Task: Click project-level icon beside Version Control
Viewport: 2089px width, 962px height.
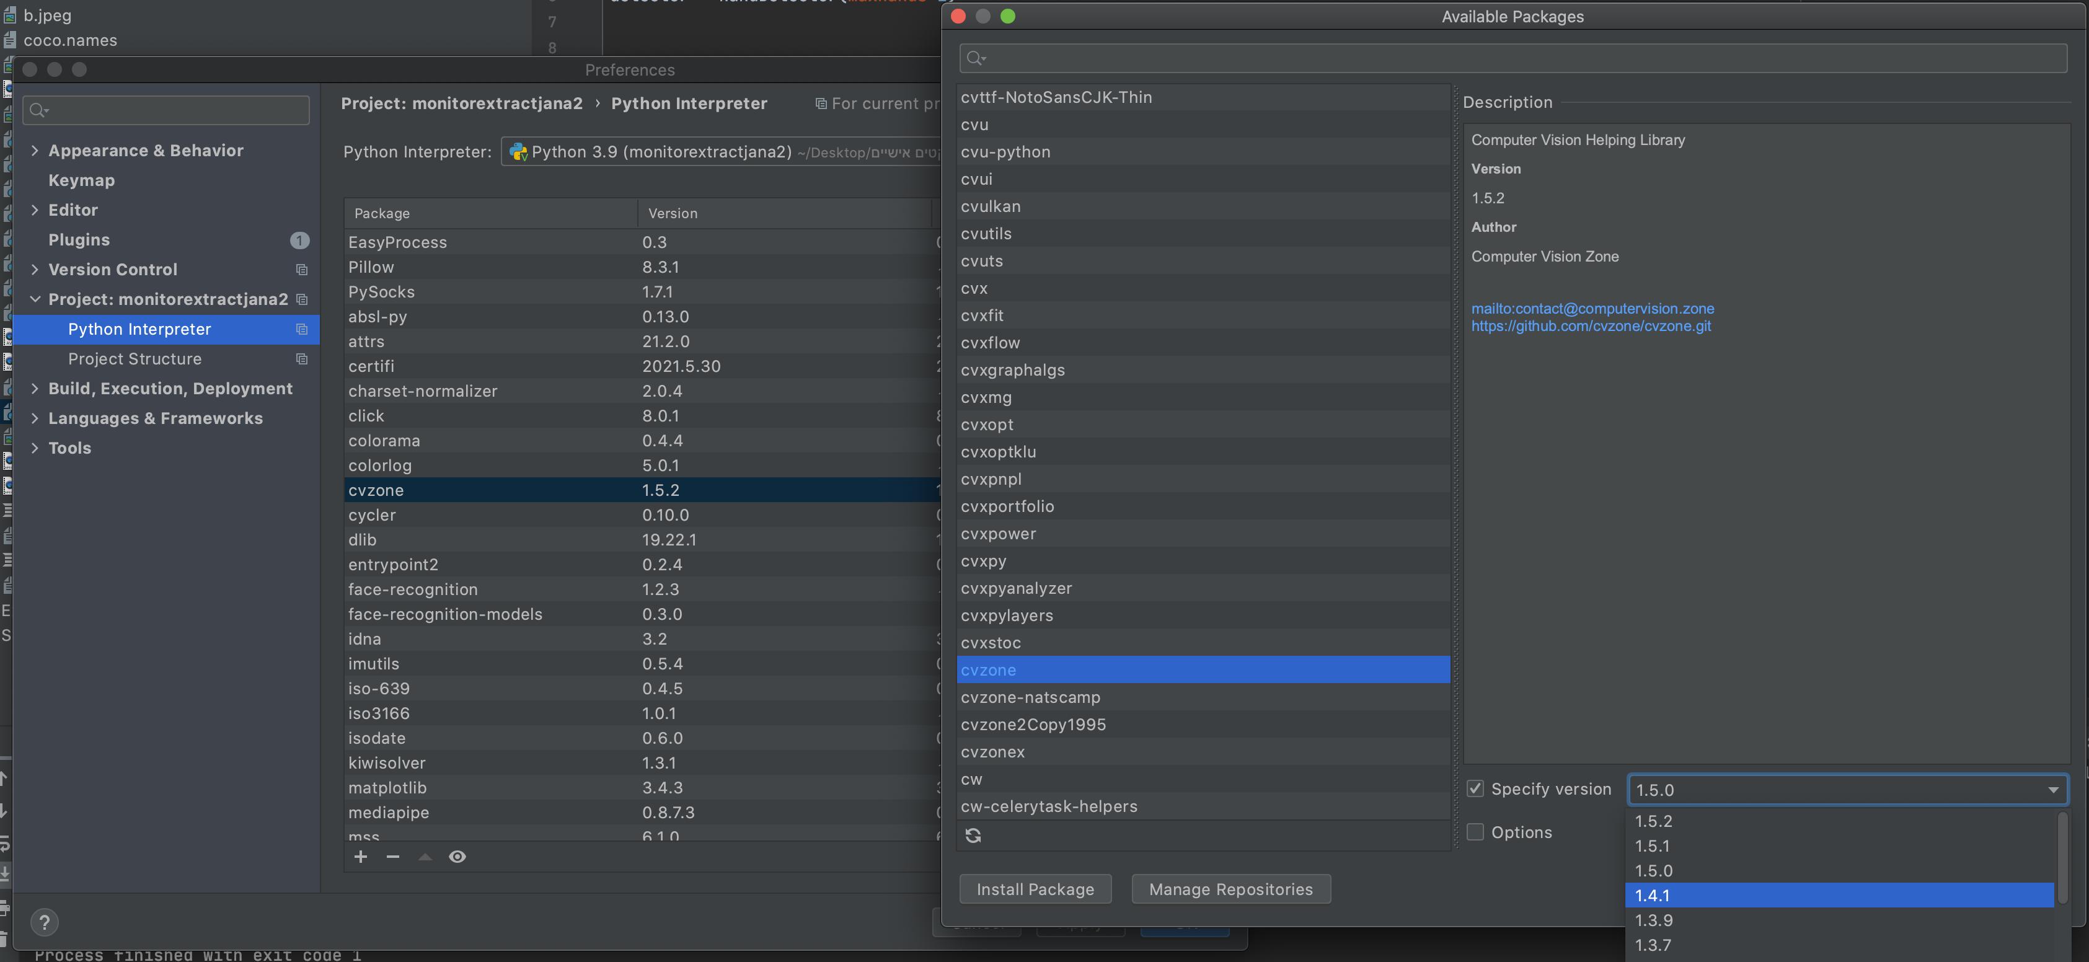Action: (302, 269)
